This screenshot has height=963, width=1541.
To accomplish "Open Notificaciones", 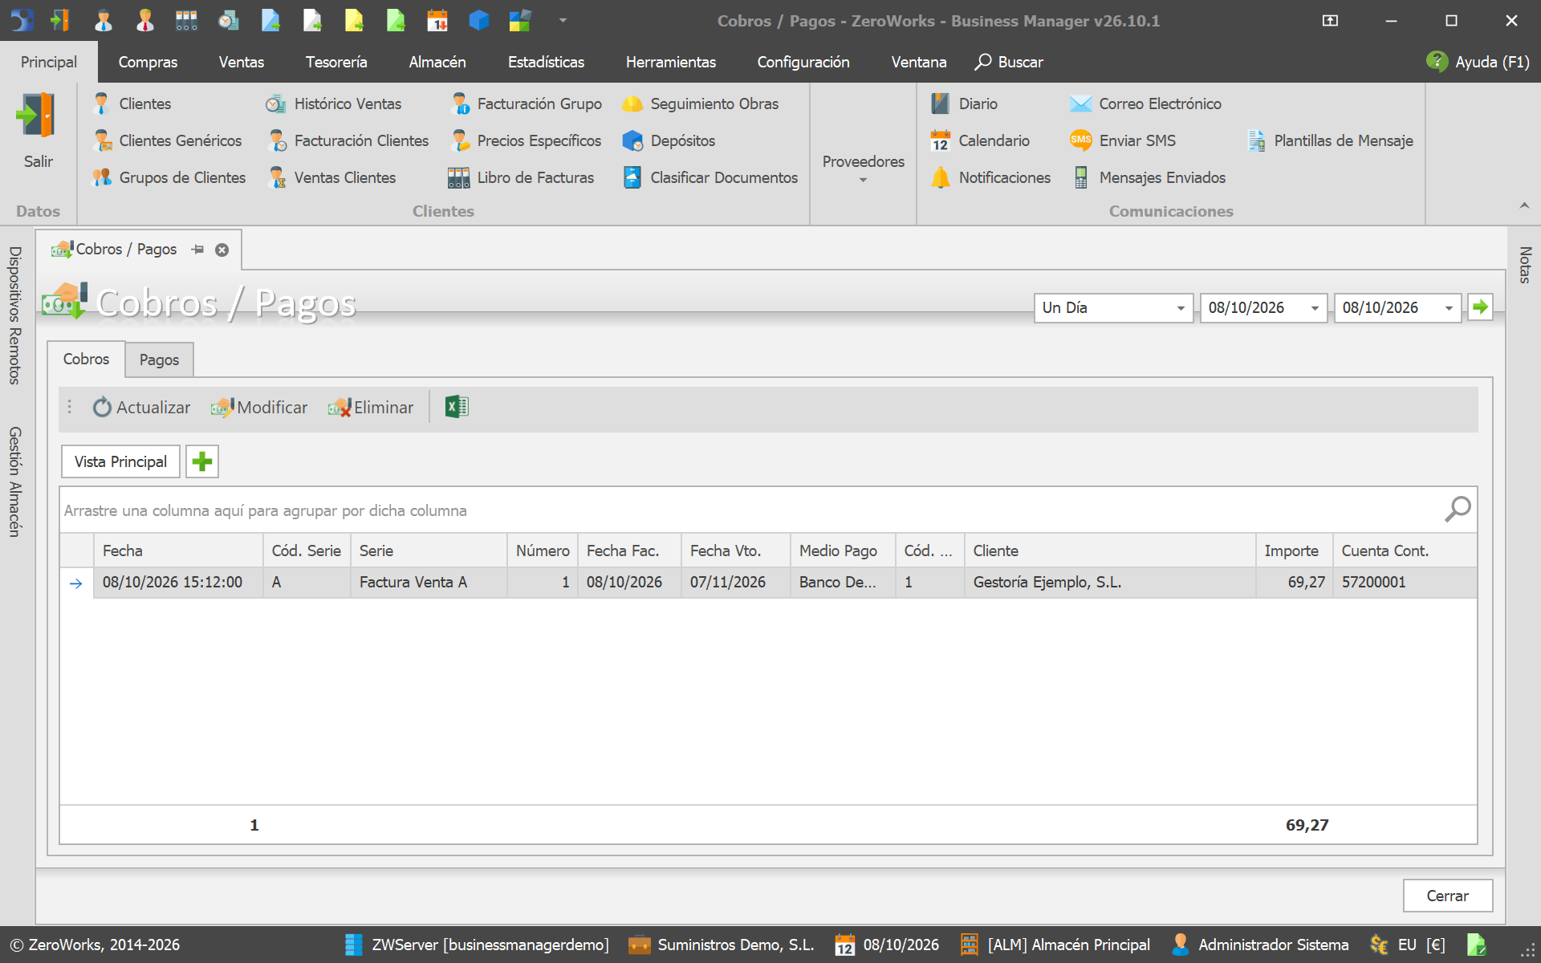I will coord(990,177).
